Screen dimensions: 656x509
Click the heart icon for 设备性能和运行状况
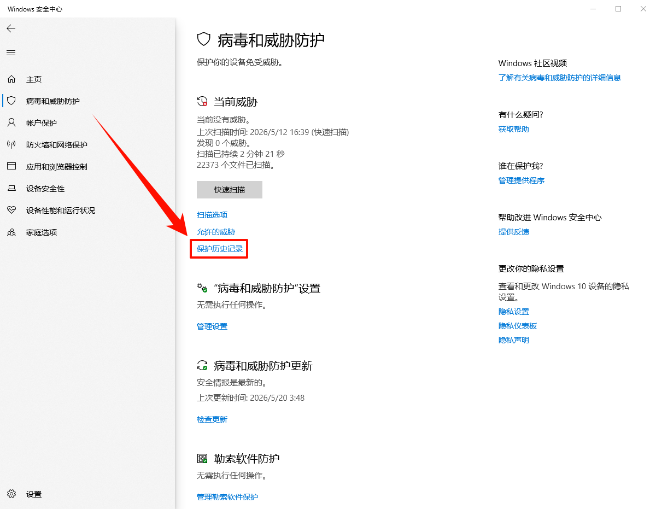pyautogui.click(x=11, y=210)
